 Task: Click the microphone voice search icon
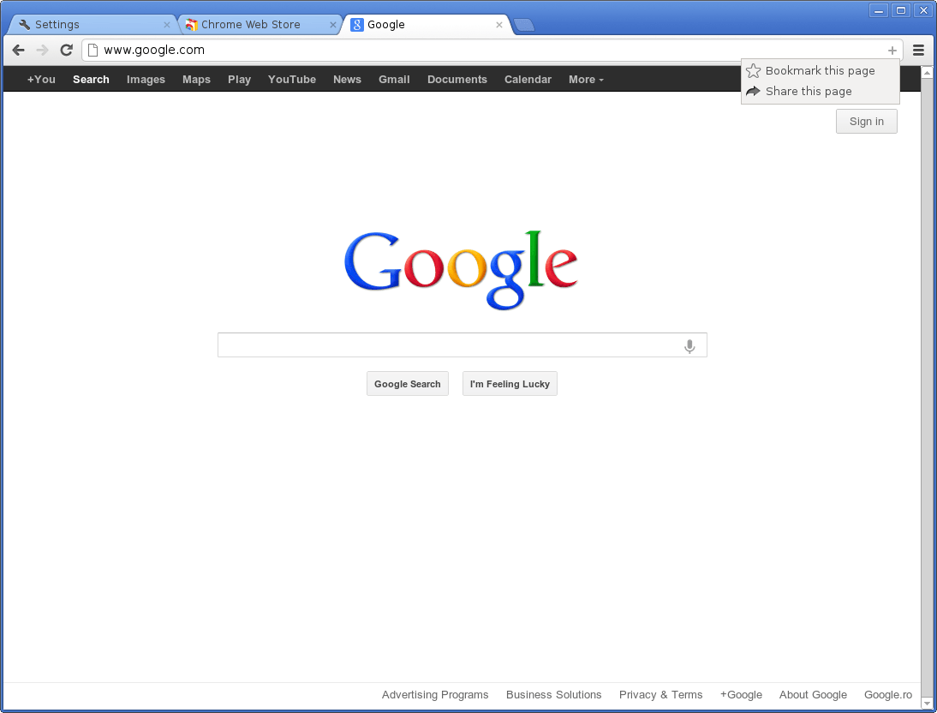(689, 346)
